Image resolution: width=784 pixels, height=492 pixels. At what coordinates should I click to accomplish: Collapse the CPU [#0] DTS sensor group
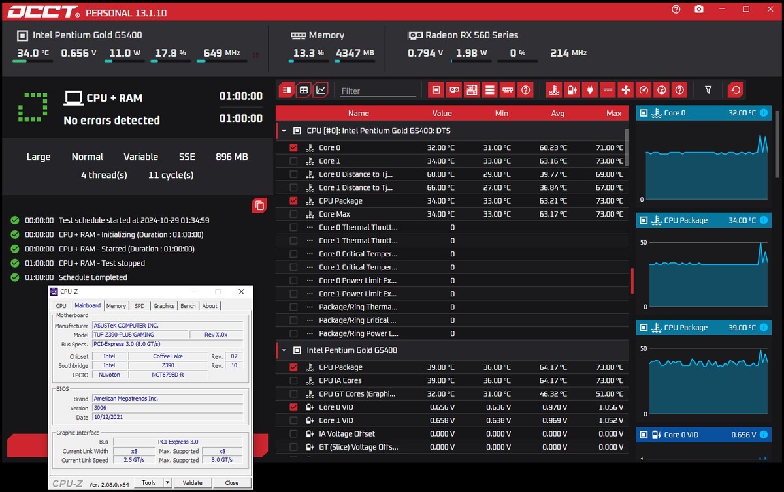coord(284,131)
